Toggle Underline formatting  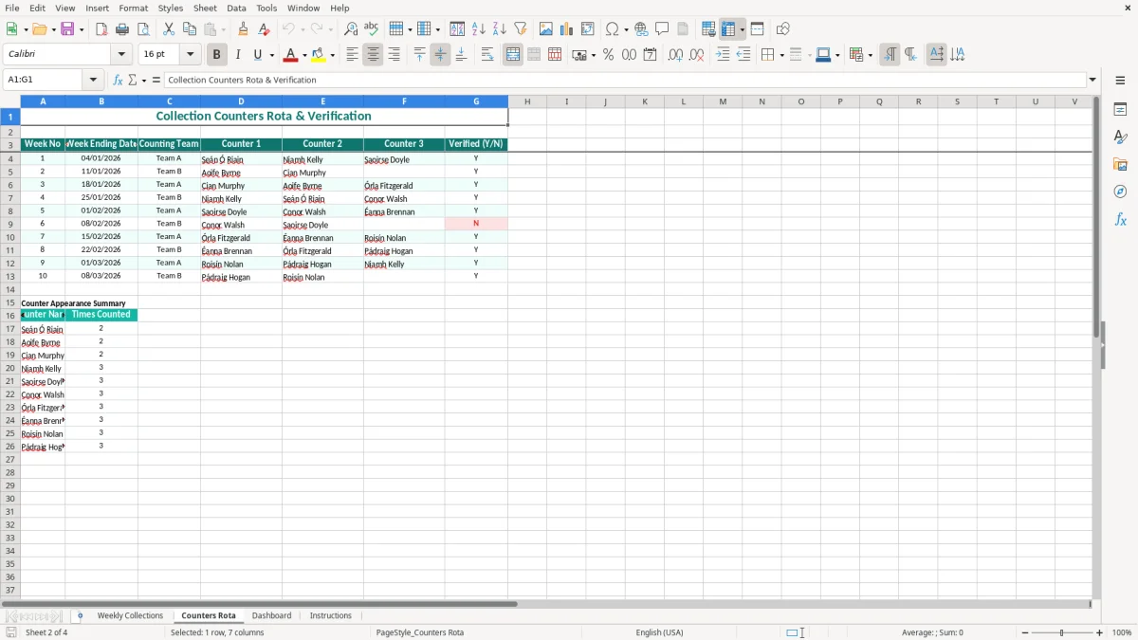257,55
